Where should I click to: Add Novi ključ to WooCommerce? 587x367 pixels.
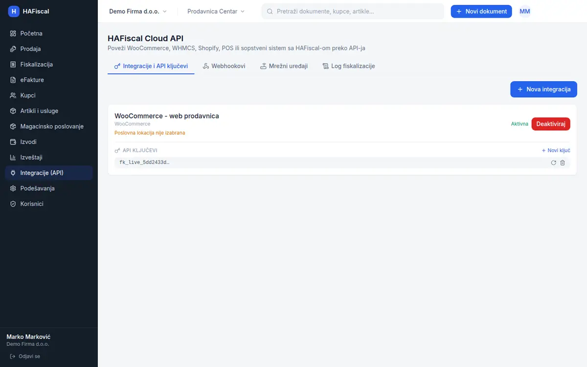pos(556,151)
